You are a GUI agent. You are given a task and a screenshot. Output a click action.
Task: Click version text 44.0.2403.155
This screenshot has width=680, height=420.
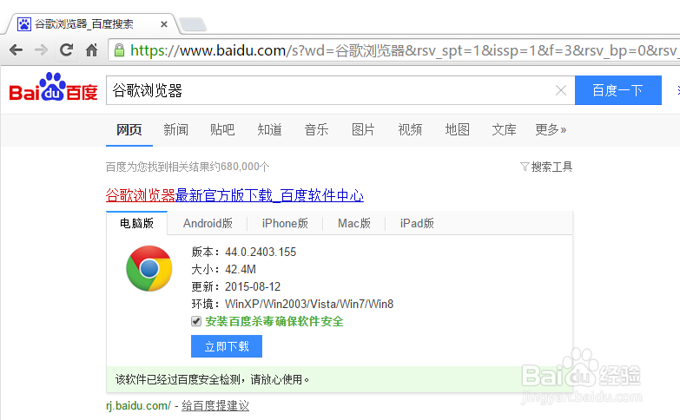261,252
